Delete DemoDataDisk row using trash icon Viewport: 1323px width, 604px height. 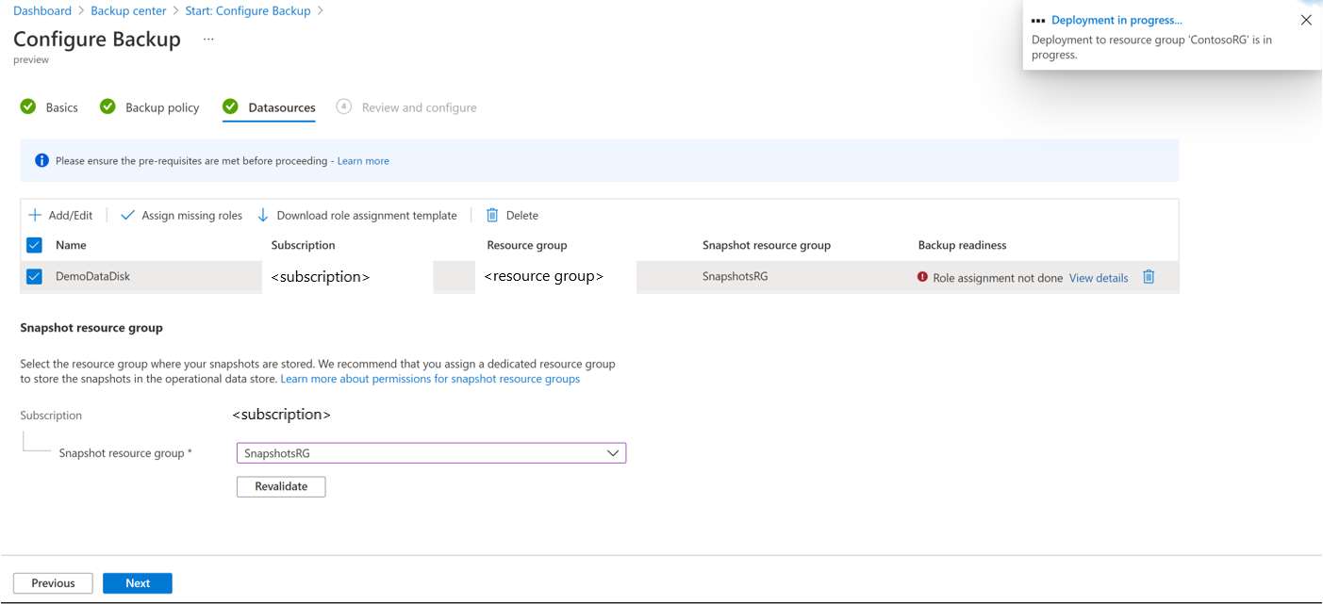click(1149, 277)
